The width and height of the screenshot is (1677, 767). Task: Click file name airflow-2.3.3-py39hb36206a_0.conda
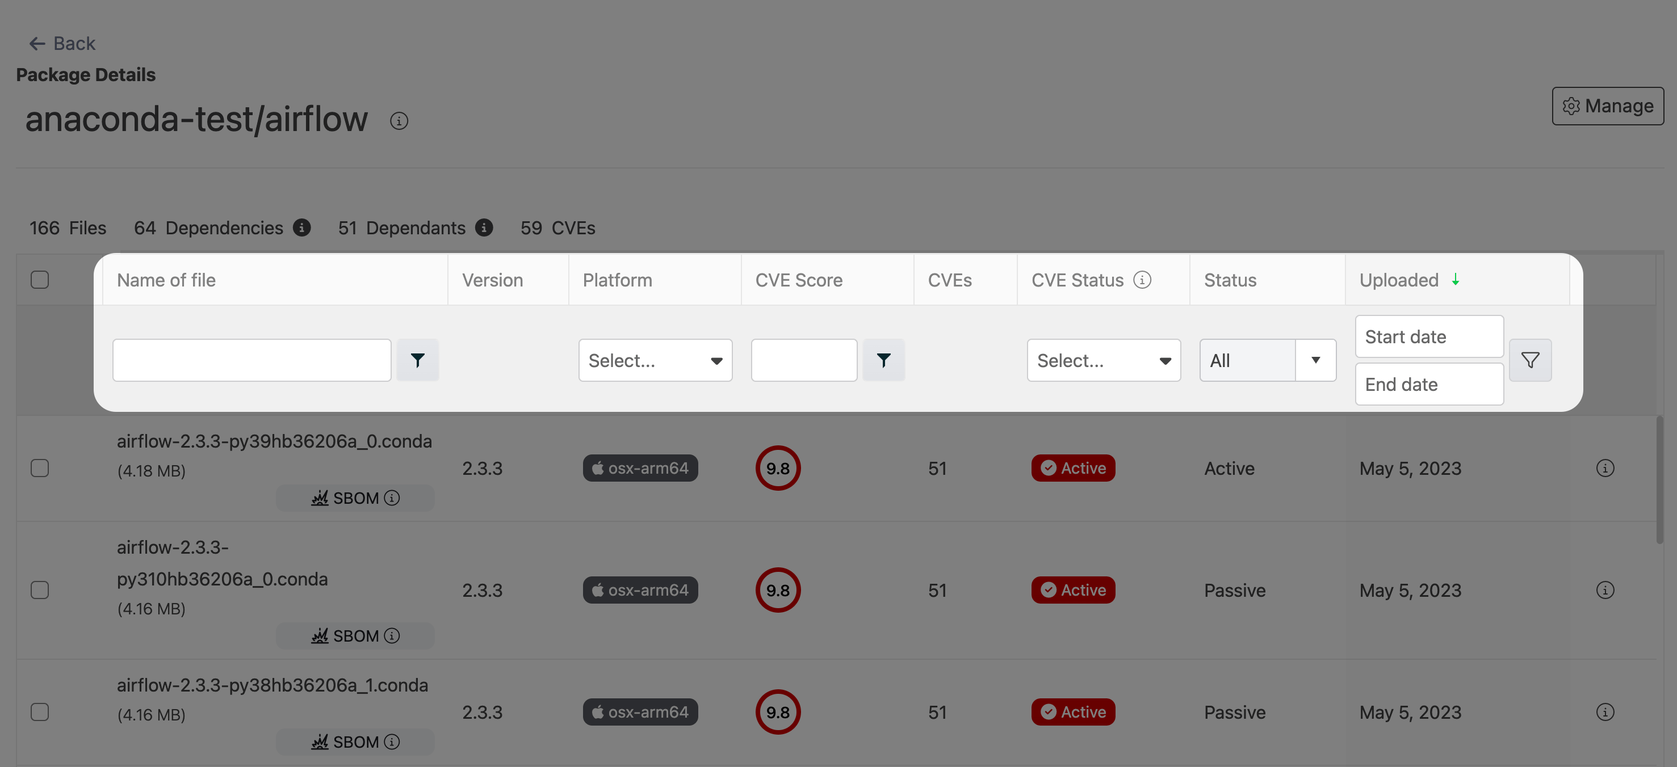(x=274, y=441)
